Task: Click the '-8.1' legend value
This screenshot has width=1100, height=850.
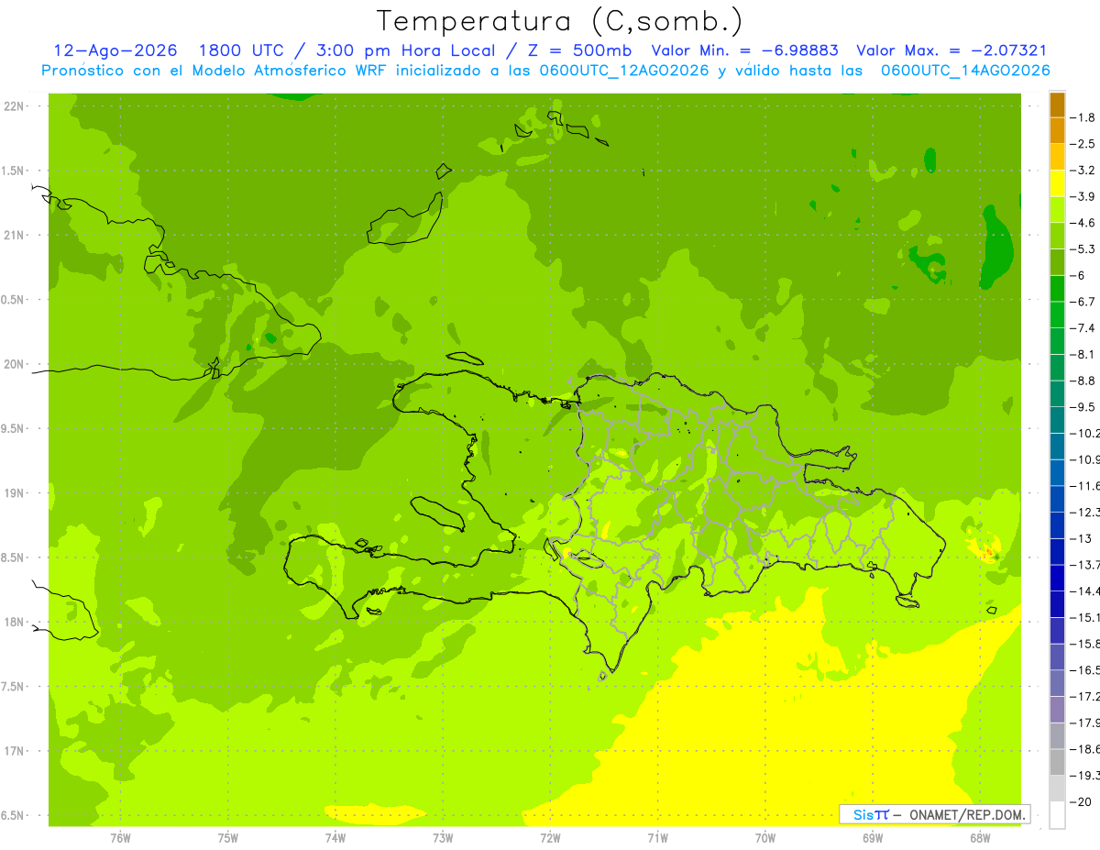Action: (1083, 354)
